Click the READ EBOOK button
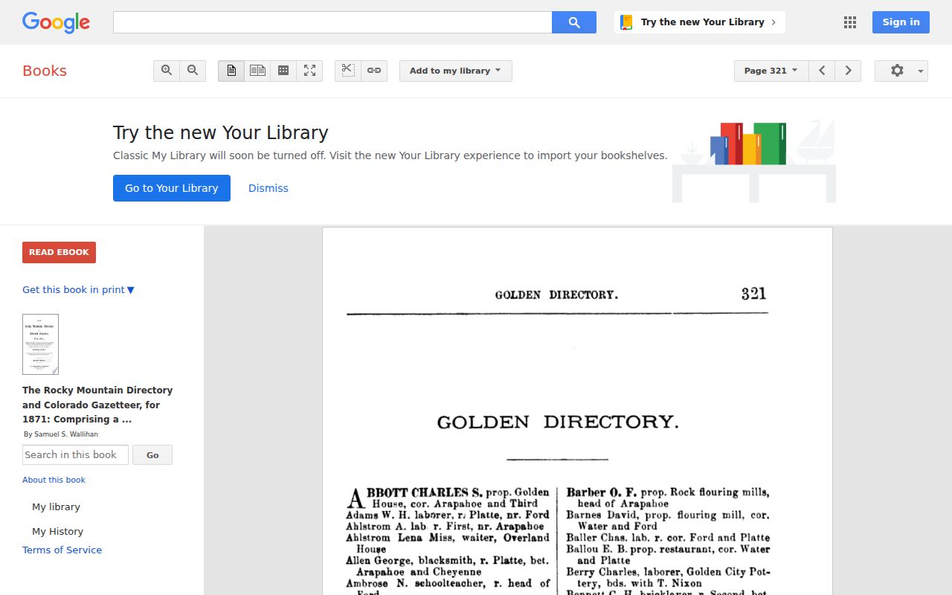Image resolution: width=952 pixels, height=595 pixels. click(x=59, y=252)
